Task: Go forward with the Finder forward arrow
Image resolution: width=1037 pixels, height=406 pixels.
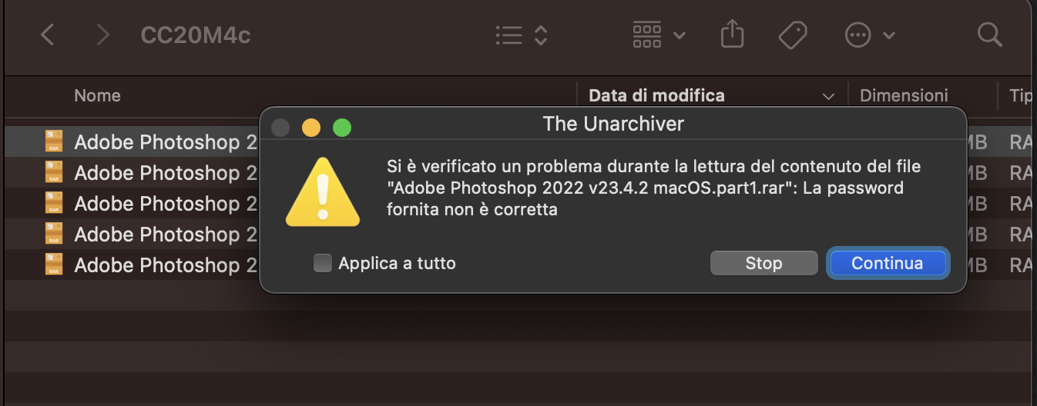Action: (102, 35)
